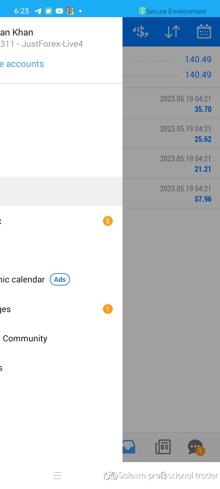Screen dimensions: 220x489
Task: Tap the YouTube notification icon
Action: [59, 11]
